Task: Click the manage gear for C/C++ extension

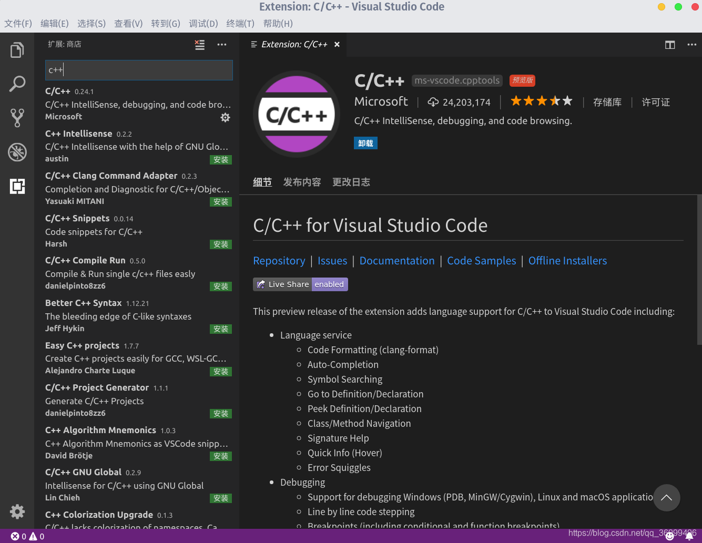Action: (225, 118)
